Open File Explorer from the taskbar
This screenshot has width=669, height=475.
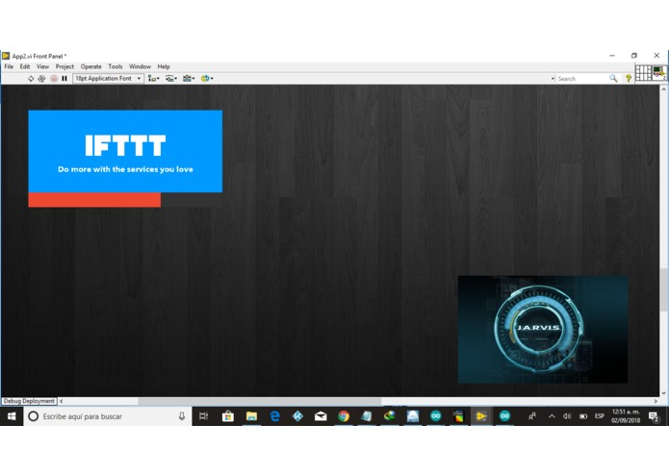tap(251, 416)
